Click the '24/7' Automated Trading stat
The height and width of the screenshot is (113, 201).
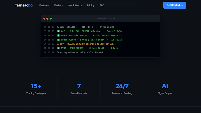(122, 86)
